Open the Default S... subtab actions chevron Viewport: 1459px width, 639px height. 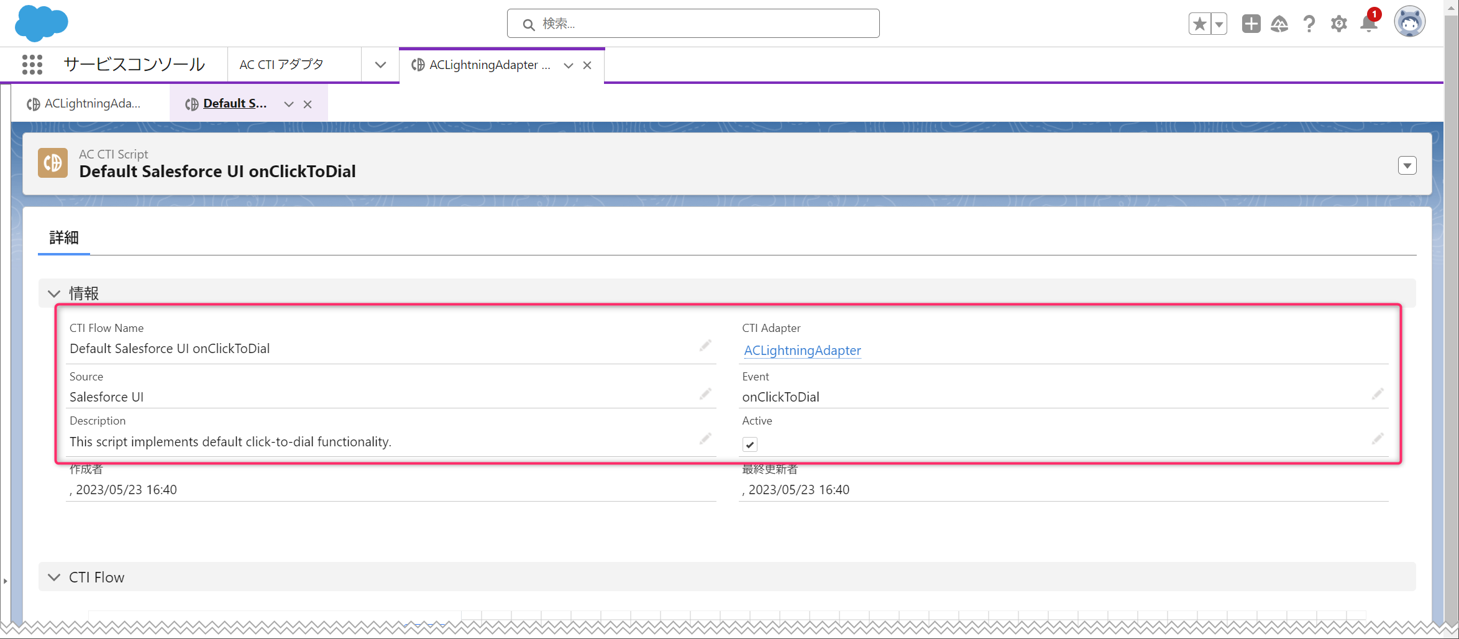288,104
